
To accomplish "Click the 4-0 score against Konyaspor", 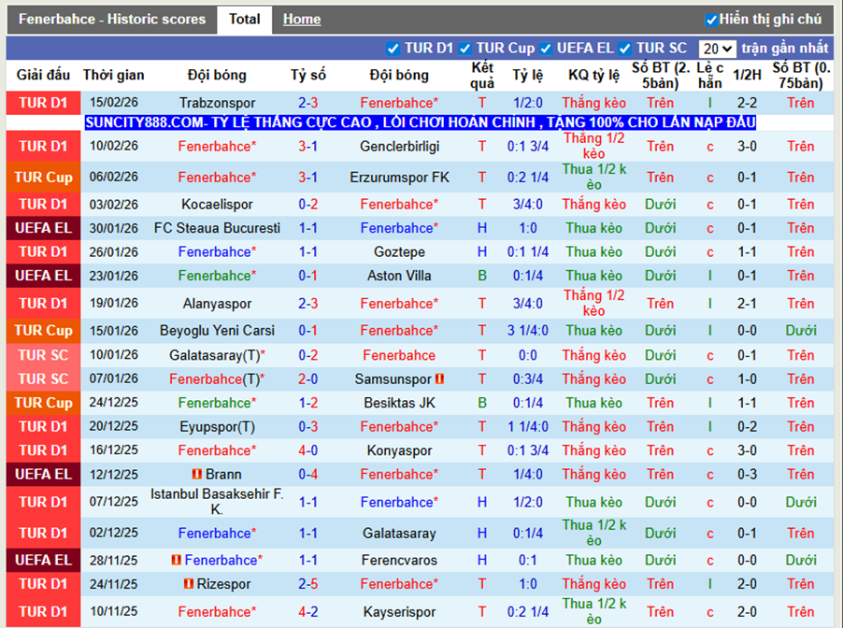I will 308,450.
